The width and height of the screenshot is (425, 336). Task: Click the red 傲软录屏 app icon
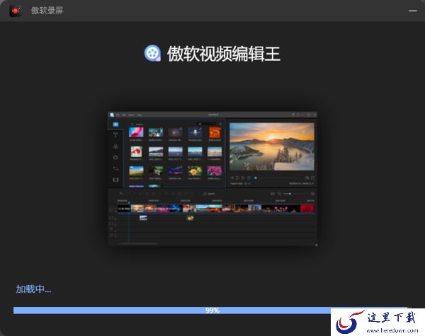[16, 11]
